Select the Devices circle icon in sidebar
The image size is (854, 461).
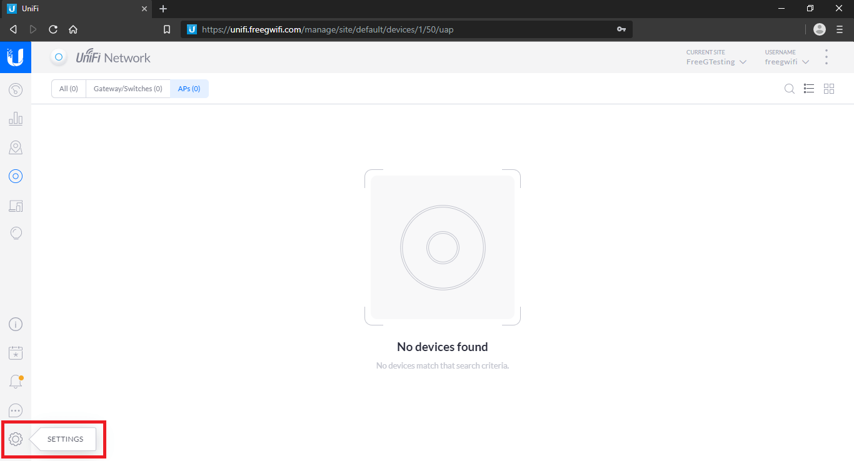coord(16,176)
